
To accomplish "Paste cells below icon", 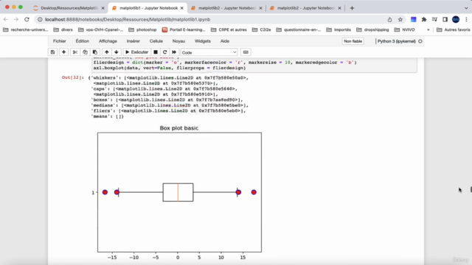I will pos(95,52).
